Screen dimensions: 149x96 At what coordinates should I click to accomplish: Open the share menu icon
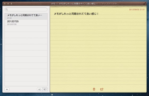(102, 89)
